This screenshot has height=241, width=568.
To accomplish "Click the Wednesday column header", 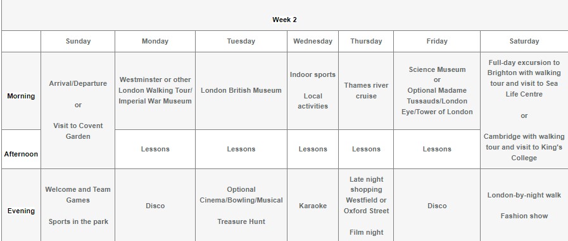I will click(x=313, y=41).
